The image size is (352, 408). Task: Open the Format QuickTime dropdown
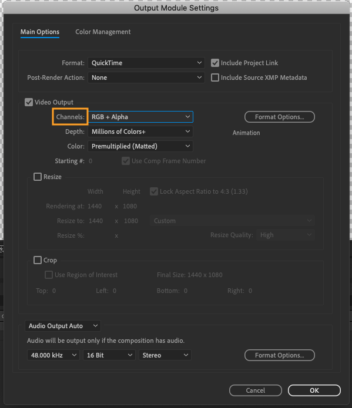tap(146, 63)
